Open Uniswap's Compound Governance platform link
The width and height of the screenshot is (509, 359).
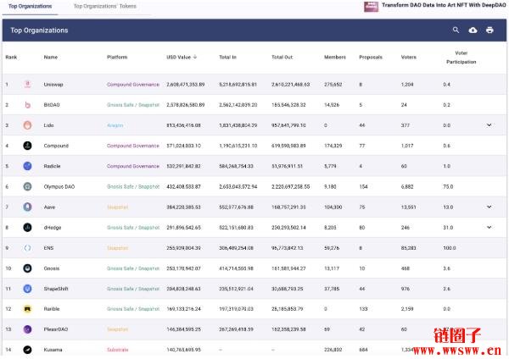pyautogui.click(x=133, y=84)
